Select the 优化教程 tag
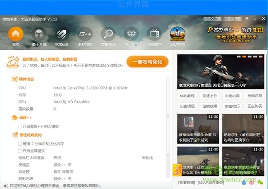Viewport: 268px width, 189px height. coord(187,95)
